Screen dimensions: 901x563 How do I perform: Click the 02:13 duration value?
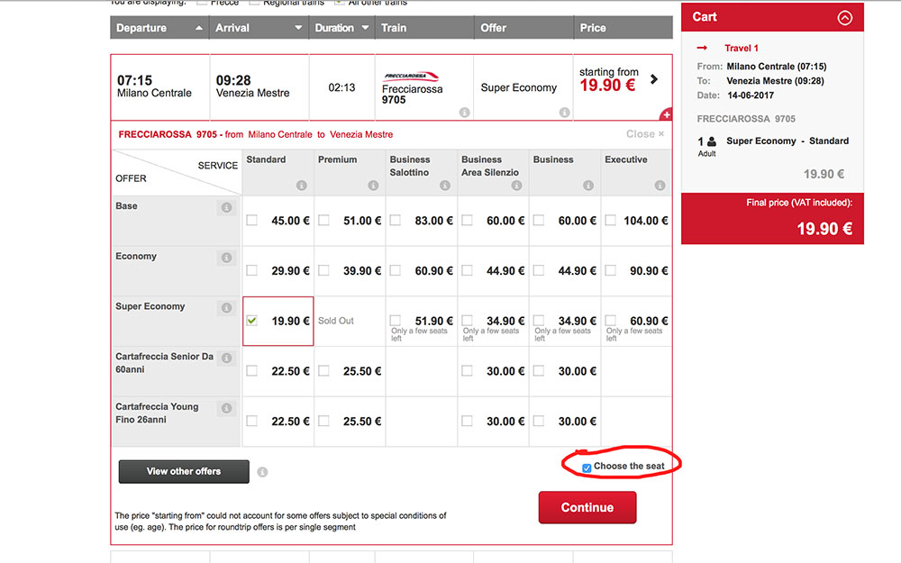click(341, 87)
